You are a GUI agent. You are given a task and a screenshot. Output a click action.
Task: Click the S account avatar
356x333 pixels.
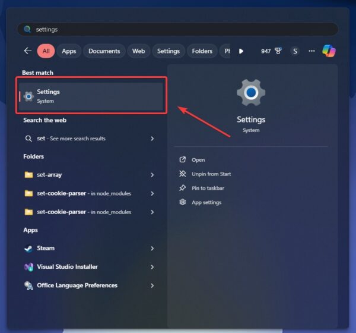pos(295,51)
